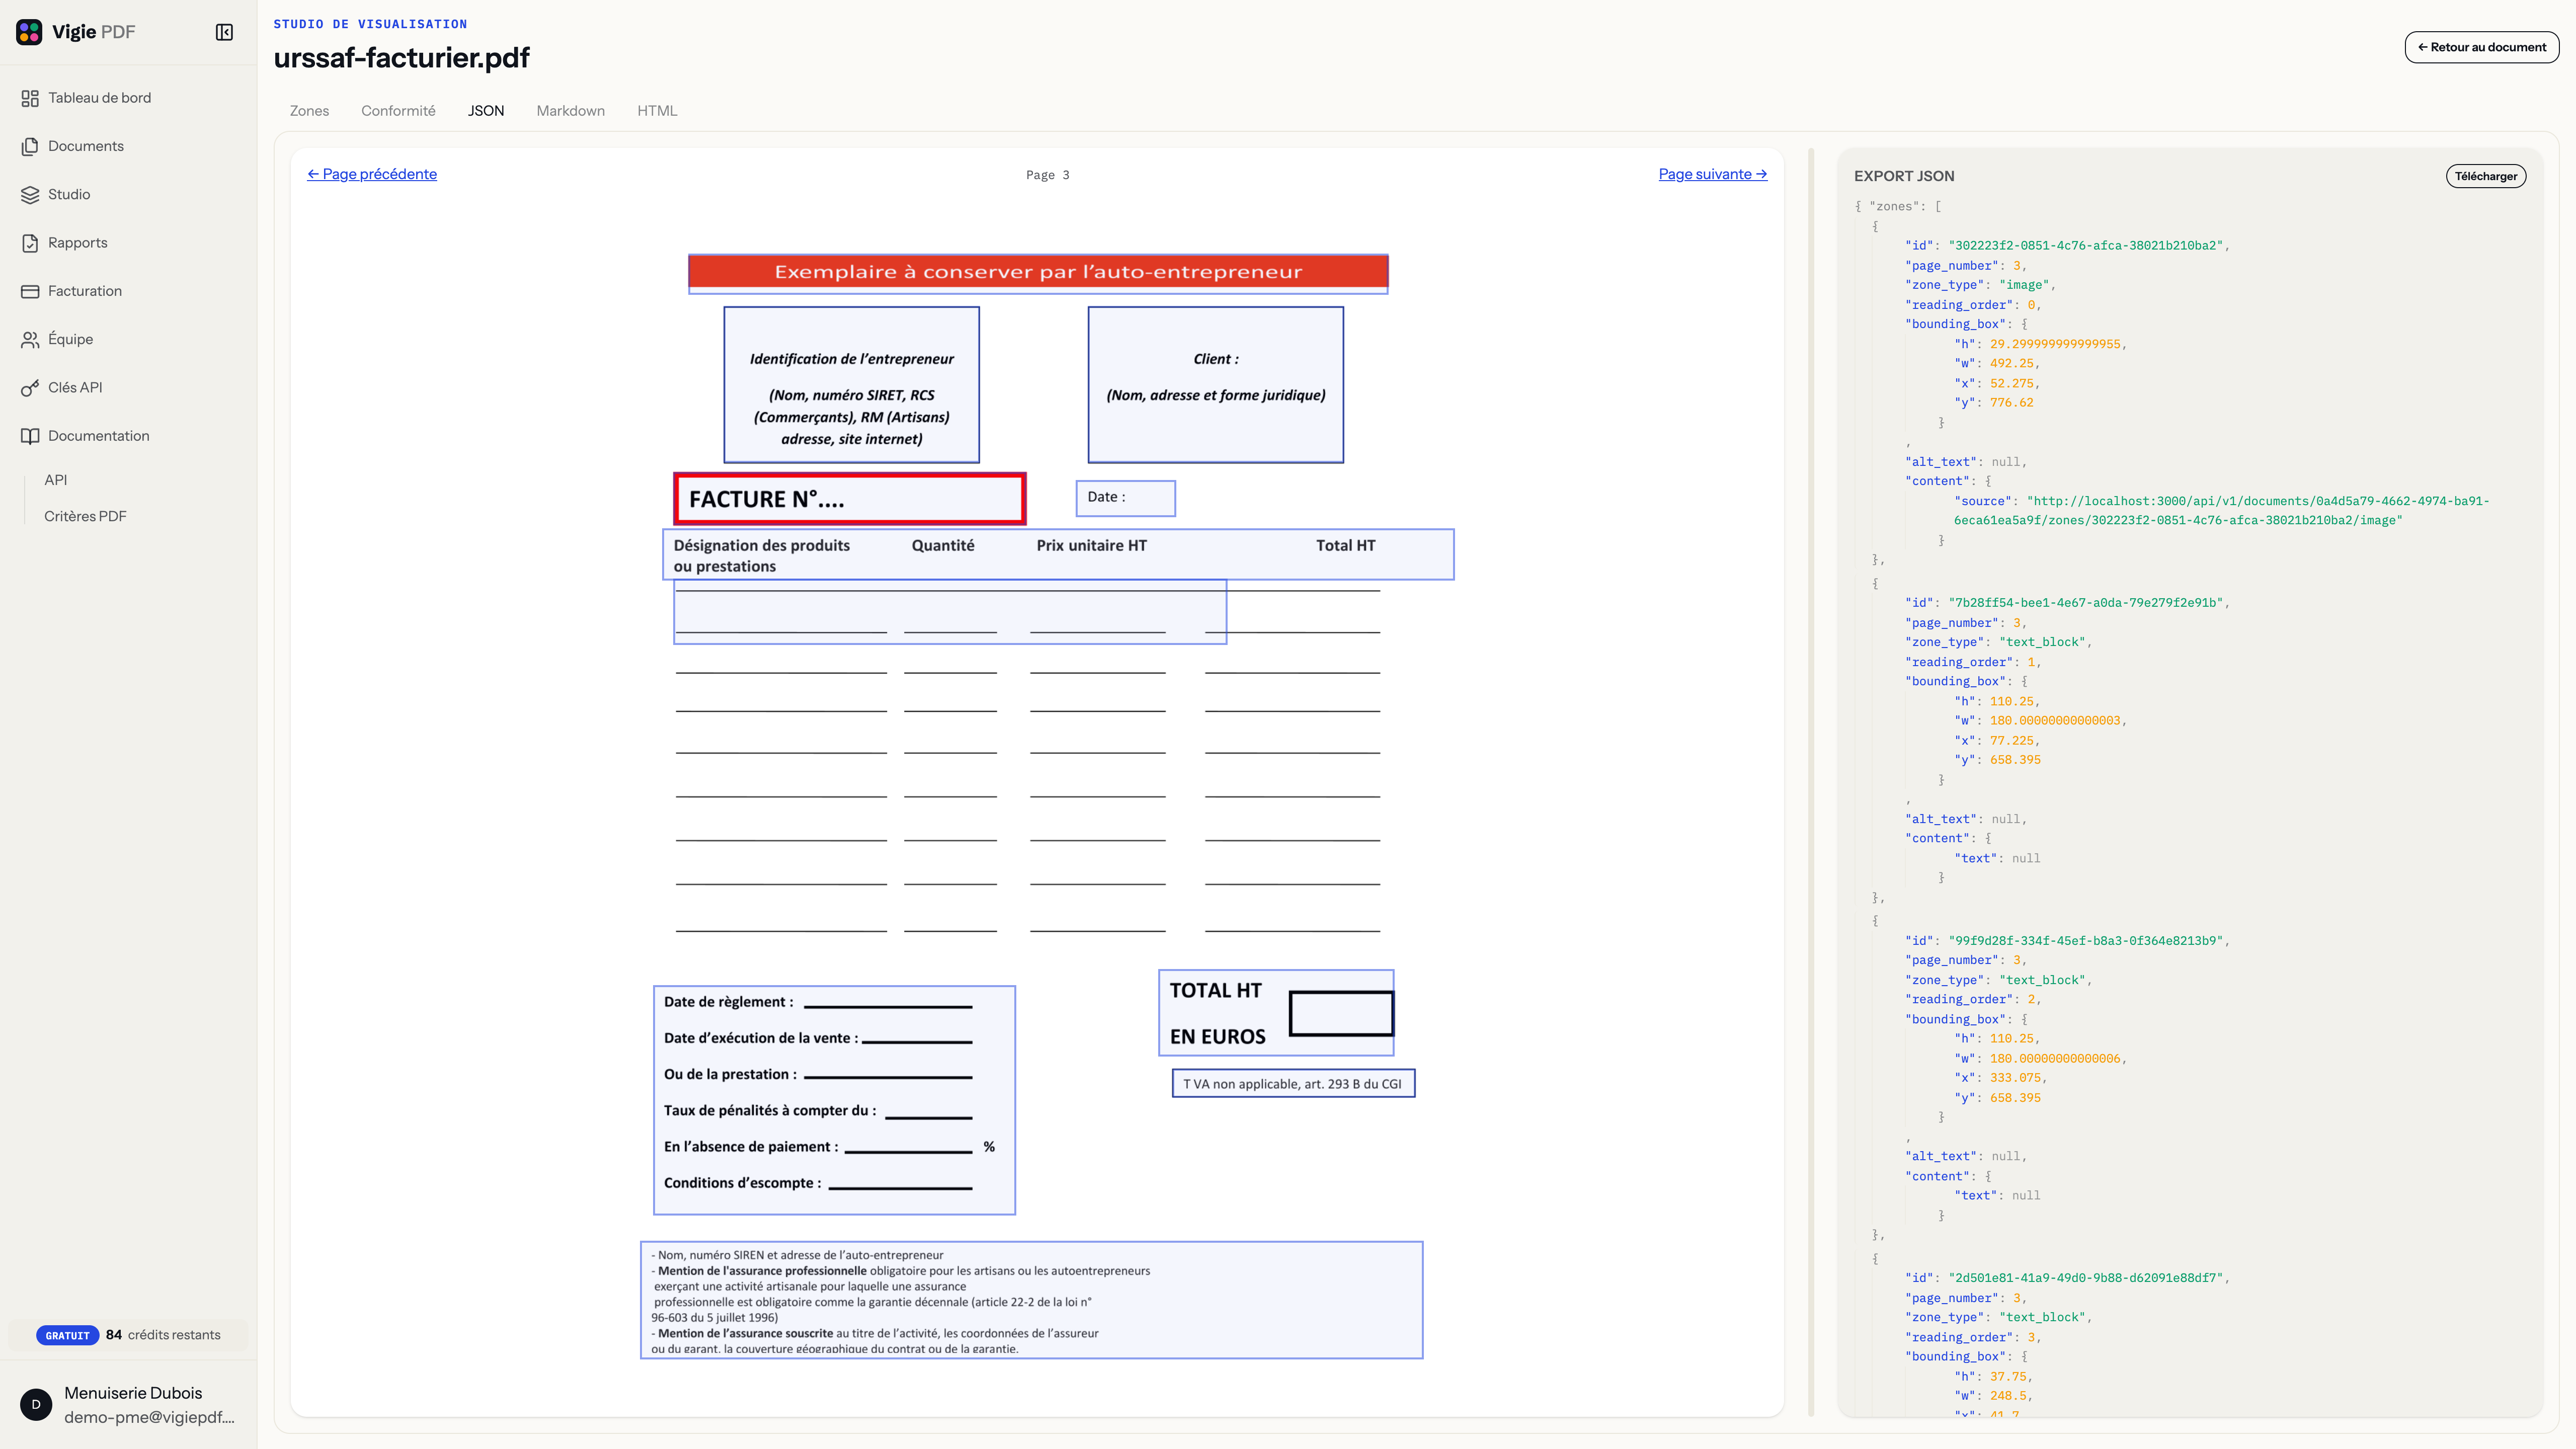Click the id value starting 99f9d28f
This screenshot has width=2576, height=1449.
[x=2087, y=941]
